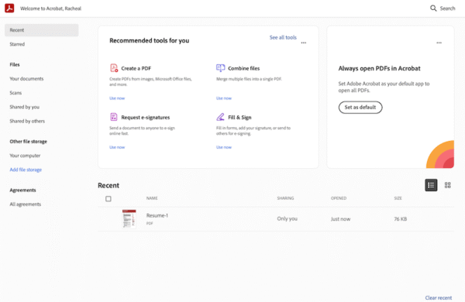
Task: Tick the select-all checkbox in Recent header
Action: 108,198
